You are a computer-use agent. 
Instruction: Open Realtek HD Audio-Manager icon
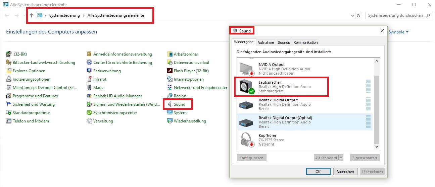coord(89,96)
